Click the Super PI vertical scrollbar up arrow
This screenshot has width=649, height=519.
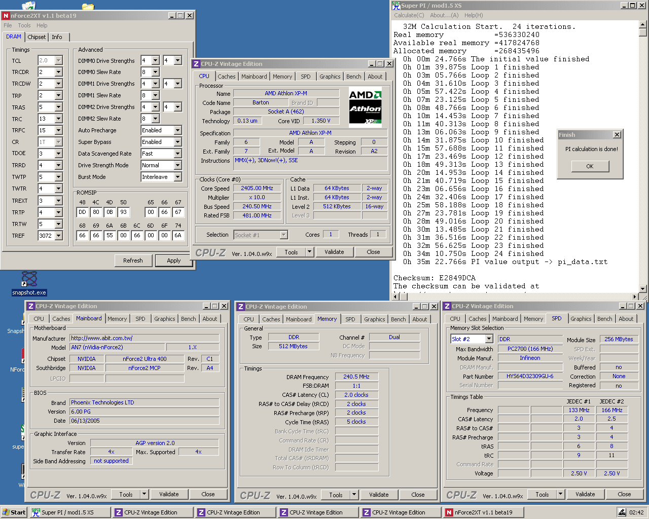643,24
